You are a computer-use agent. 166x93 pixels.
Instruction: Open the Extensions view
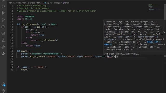tap(3, 27)
